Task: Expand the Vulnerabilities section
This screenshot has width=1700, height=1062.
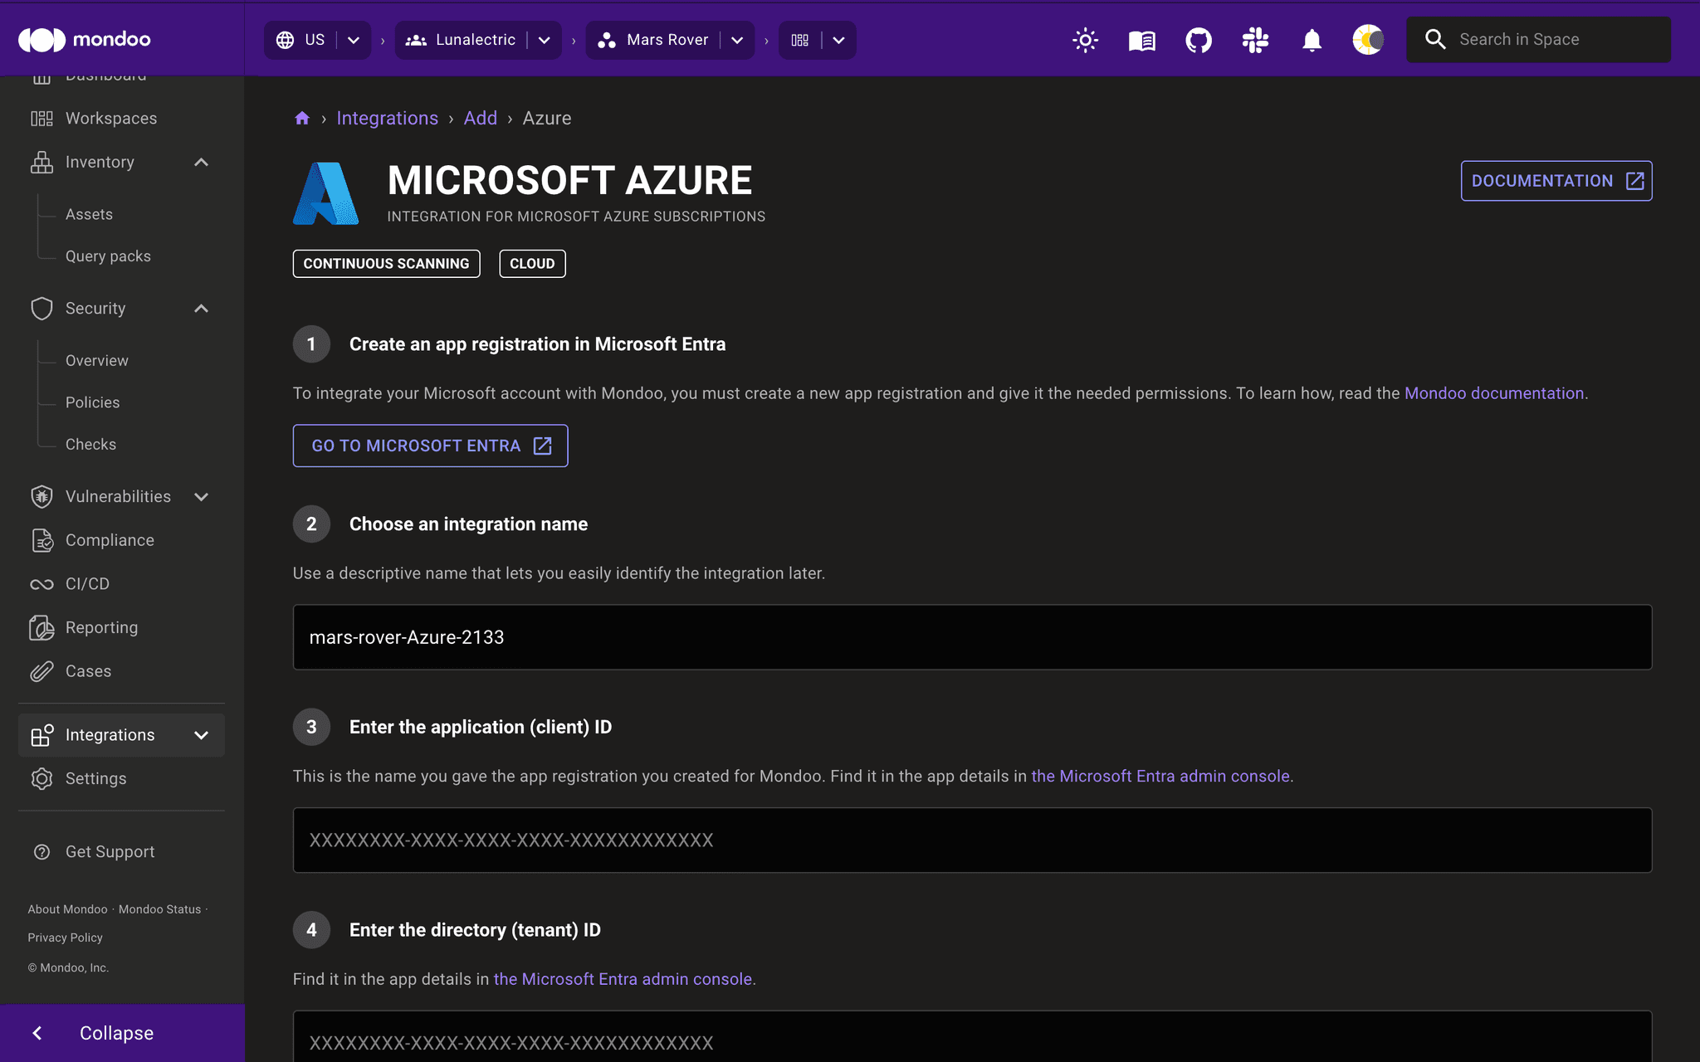Action: point(201,497)
